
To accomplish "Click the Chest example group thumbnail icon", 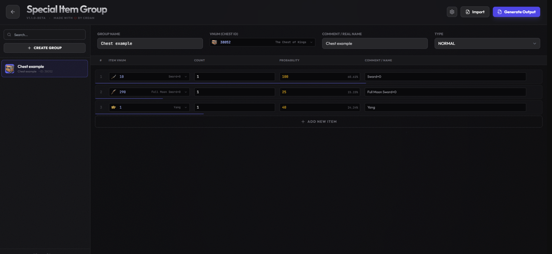I will [x=10, y=69].
